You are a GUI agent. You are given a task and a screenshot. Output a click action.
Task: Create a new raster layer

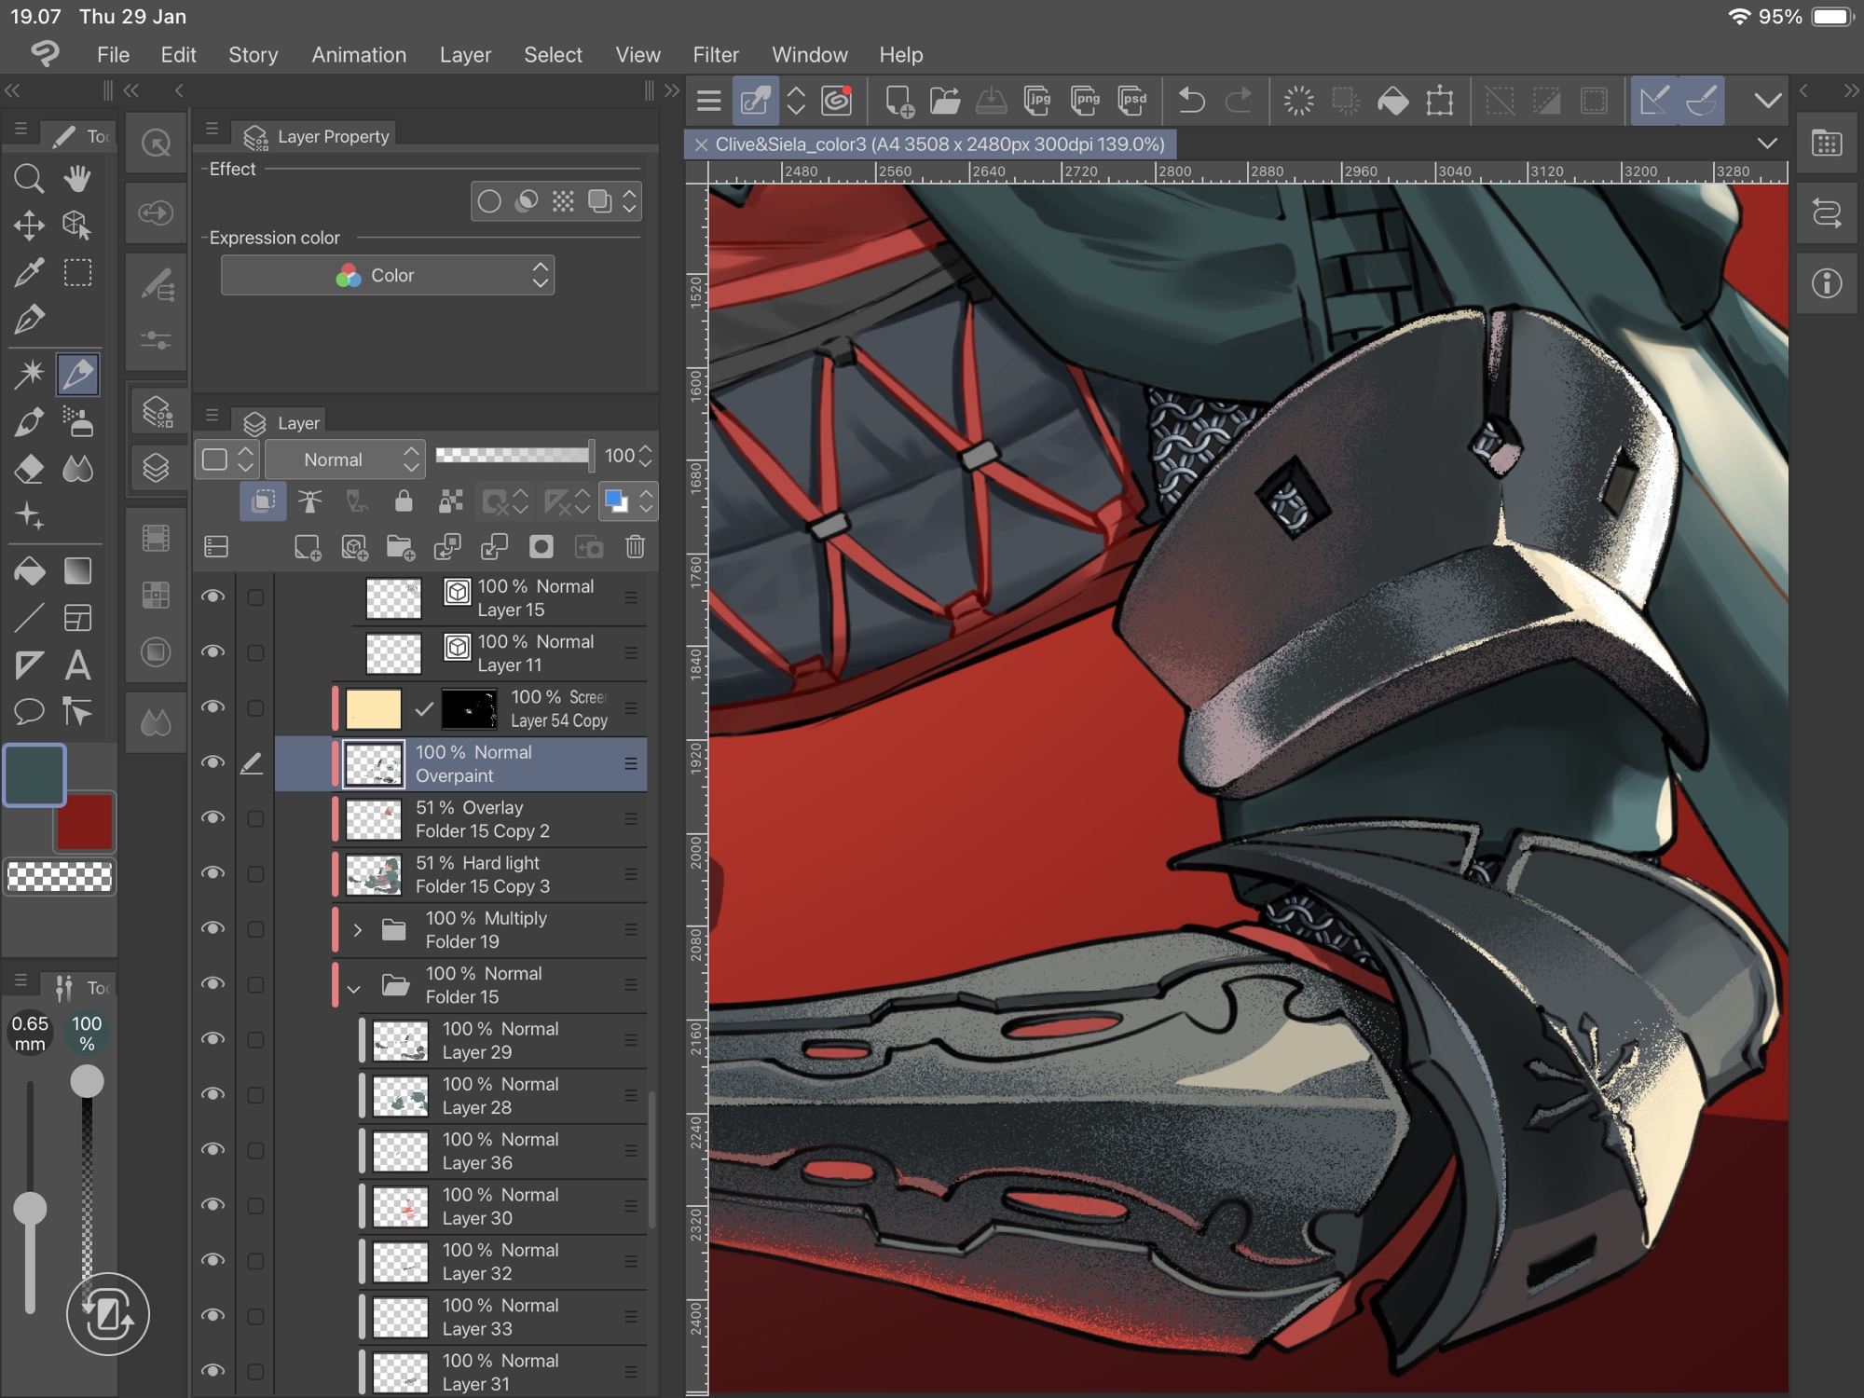(x=307, y=547)
